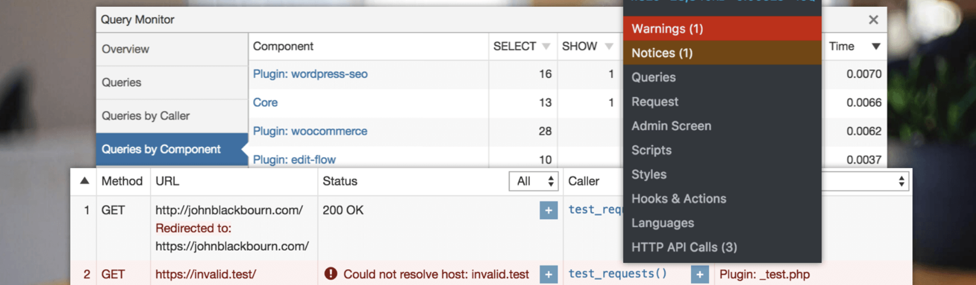Viewport: 976px width, 285px height.
Task: Click the 0.0070 time value
Action: coord(864,74)
